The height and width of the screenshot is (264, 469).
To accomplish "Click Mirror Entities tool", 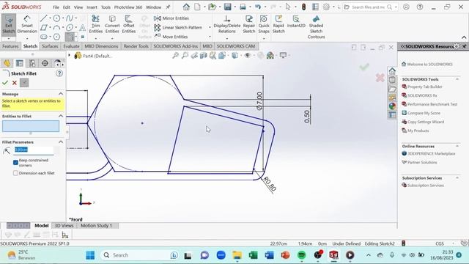I will pos(171,18).
